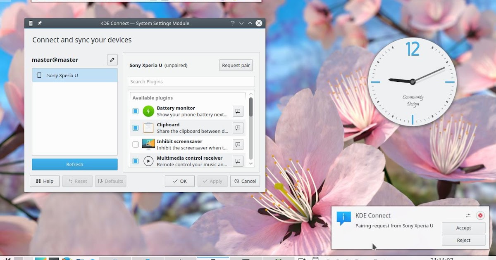
Task: Click the pencil edit icon next to master@master
Action: 112,59
